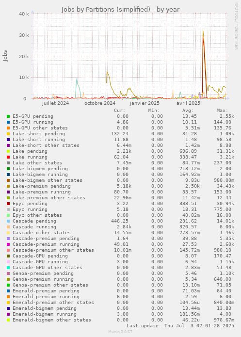Click the 'Lake-bigmem pending' legend label
This screenshot has width=241, height=337.
point(40,169)
